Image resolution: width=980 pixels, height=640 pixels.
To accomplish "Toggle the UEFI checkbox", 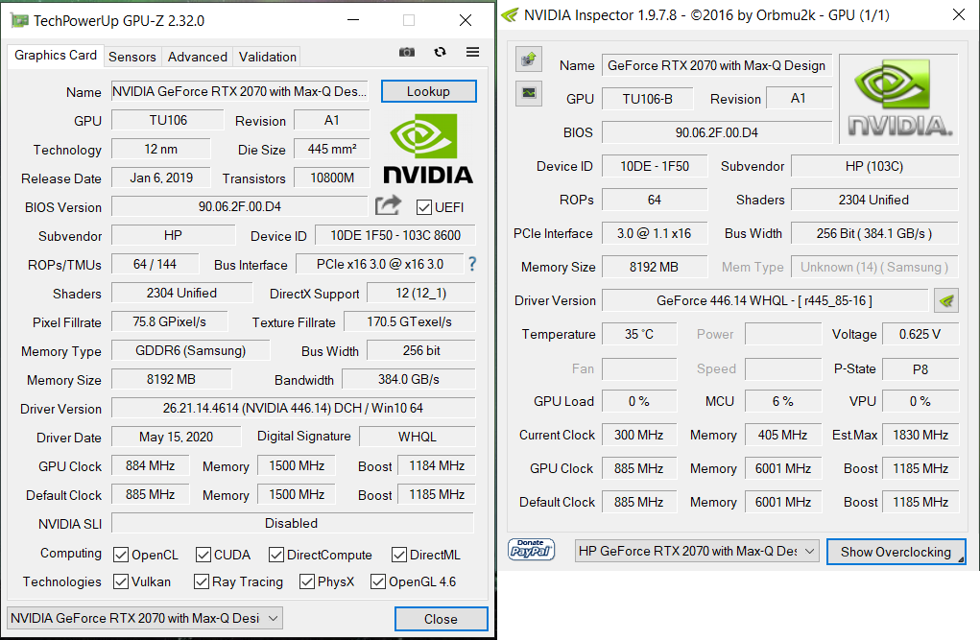I will point(423,207).
